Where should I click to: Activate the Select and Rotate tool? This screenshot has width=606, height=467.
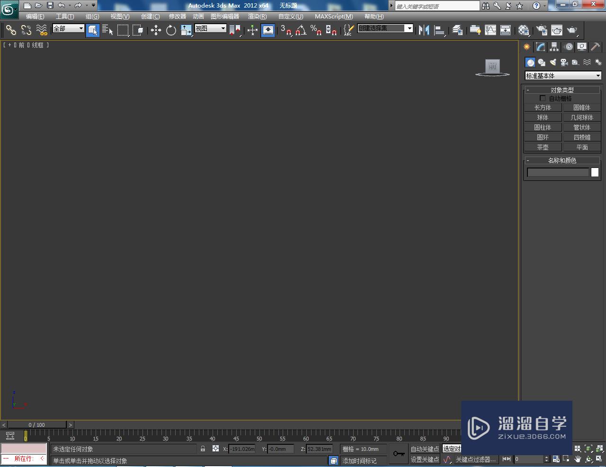click(x=170, y=30)
